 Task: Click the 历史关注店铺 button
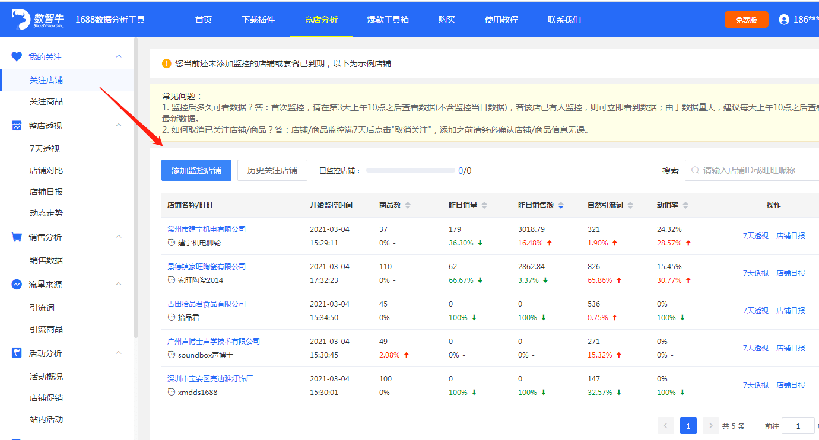click(272, 170)
